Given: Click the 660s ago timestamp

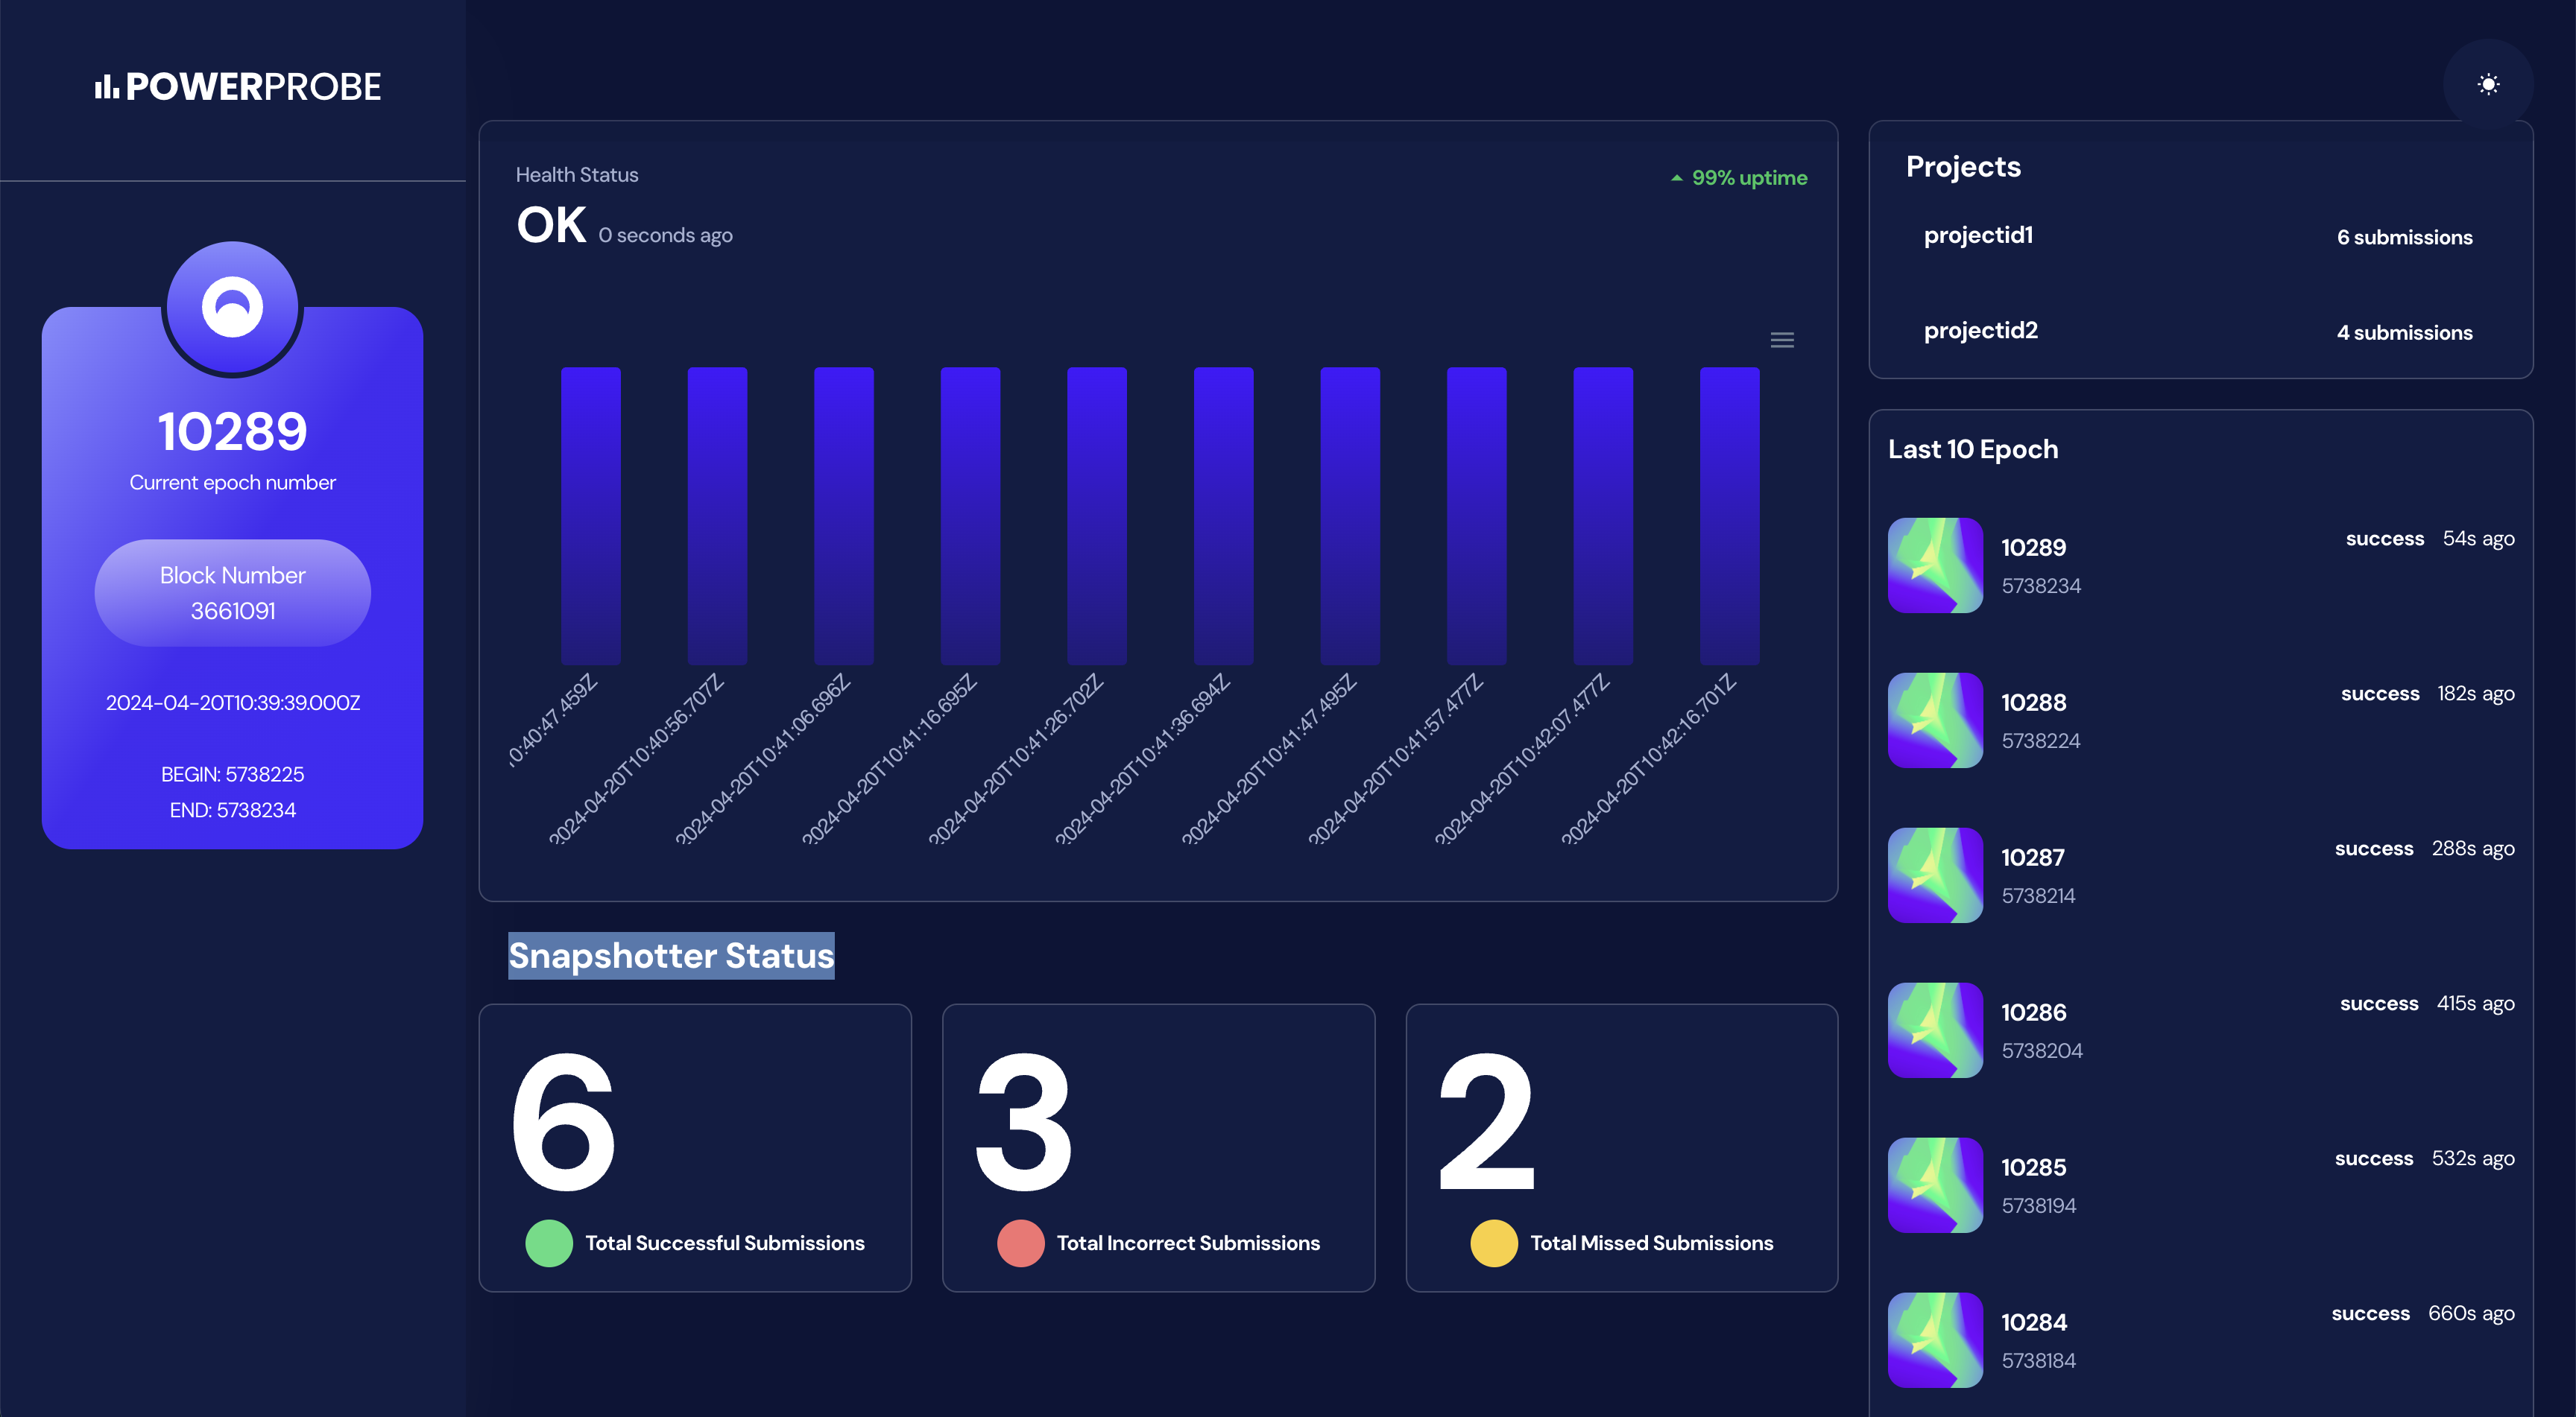Looking at the screenshot, I should pos(2471,1313).
